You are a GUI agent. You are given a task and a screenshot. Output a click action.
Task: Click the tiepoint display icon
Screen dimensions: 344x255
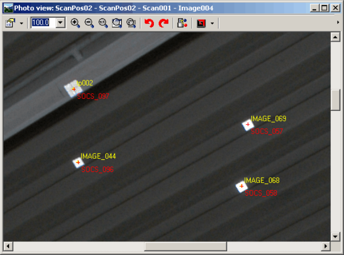pos(182,23)
